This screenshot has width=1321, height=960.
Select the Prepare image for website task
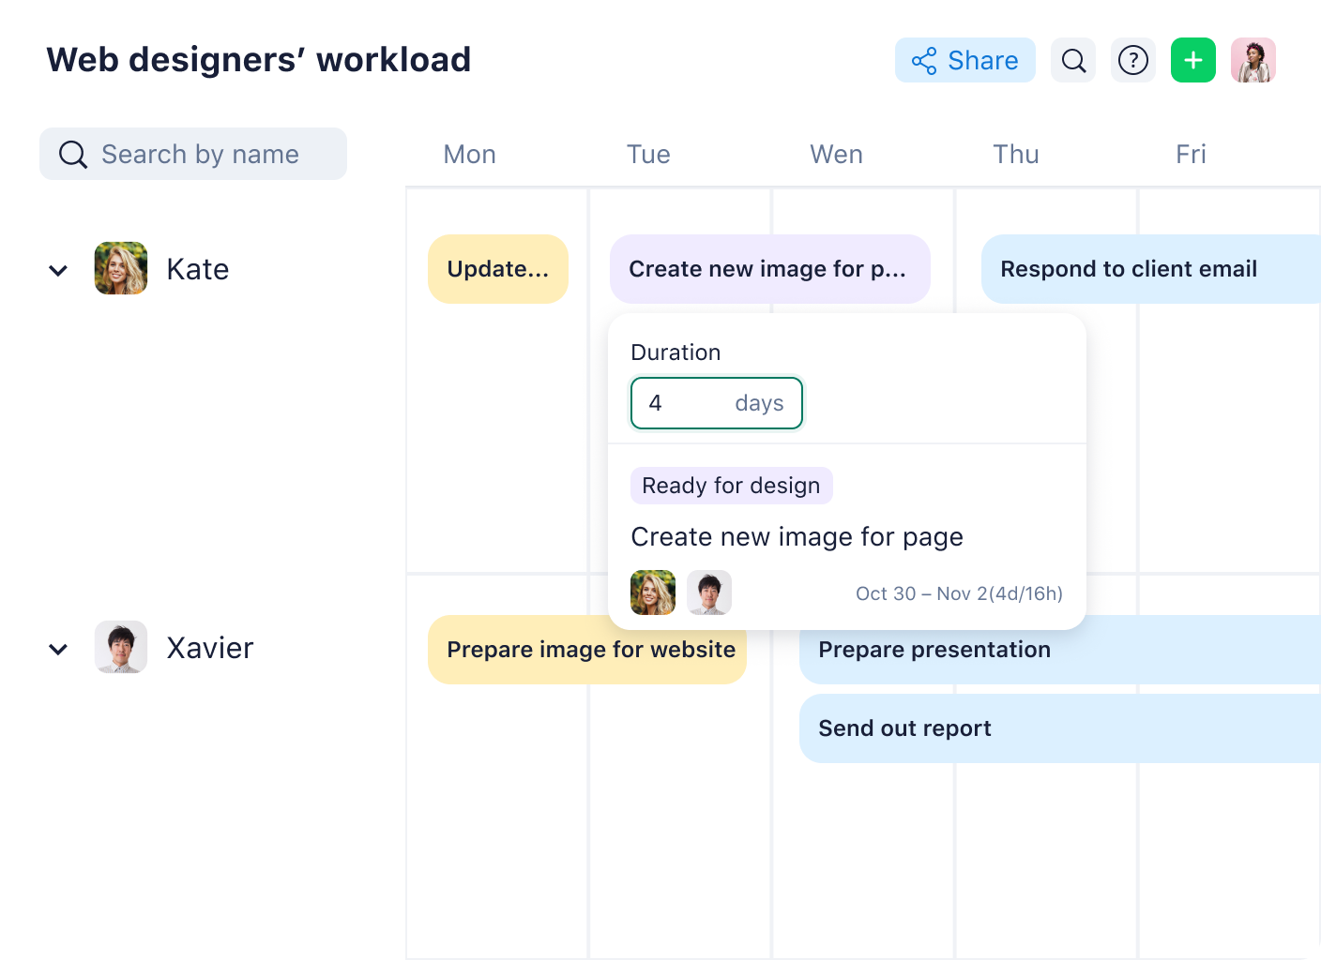tap(587, 649)
